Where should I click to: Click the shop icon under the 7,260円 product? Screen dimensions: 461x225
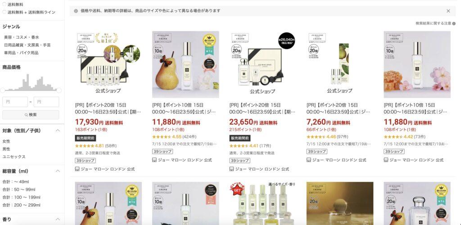pyautogui.click(x=309, y=160)
